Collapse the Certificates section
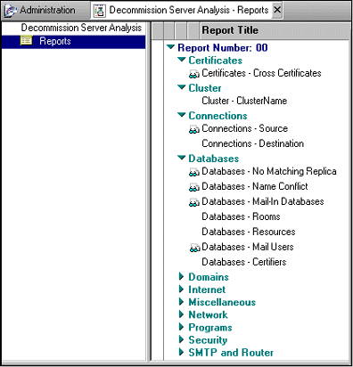353x367 pixels. point(182,60)
